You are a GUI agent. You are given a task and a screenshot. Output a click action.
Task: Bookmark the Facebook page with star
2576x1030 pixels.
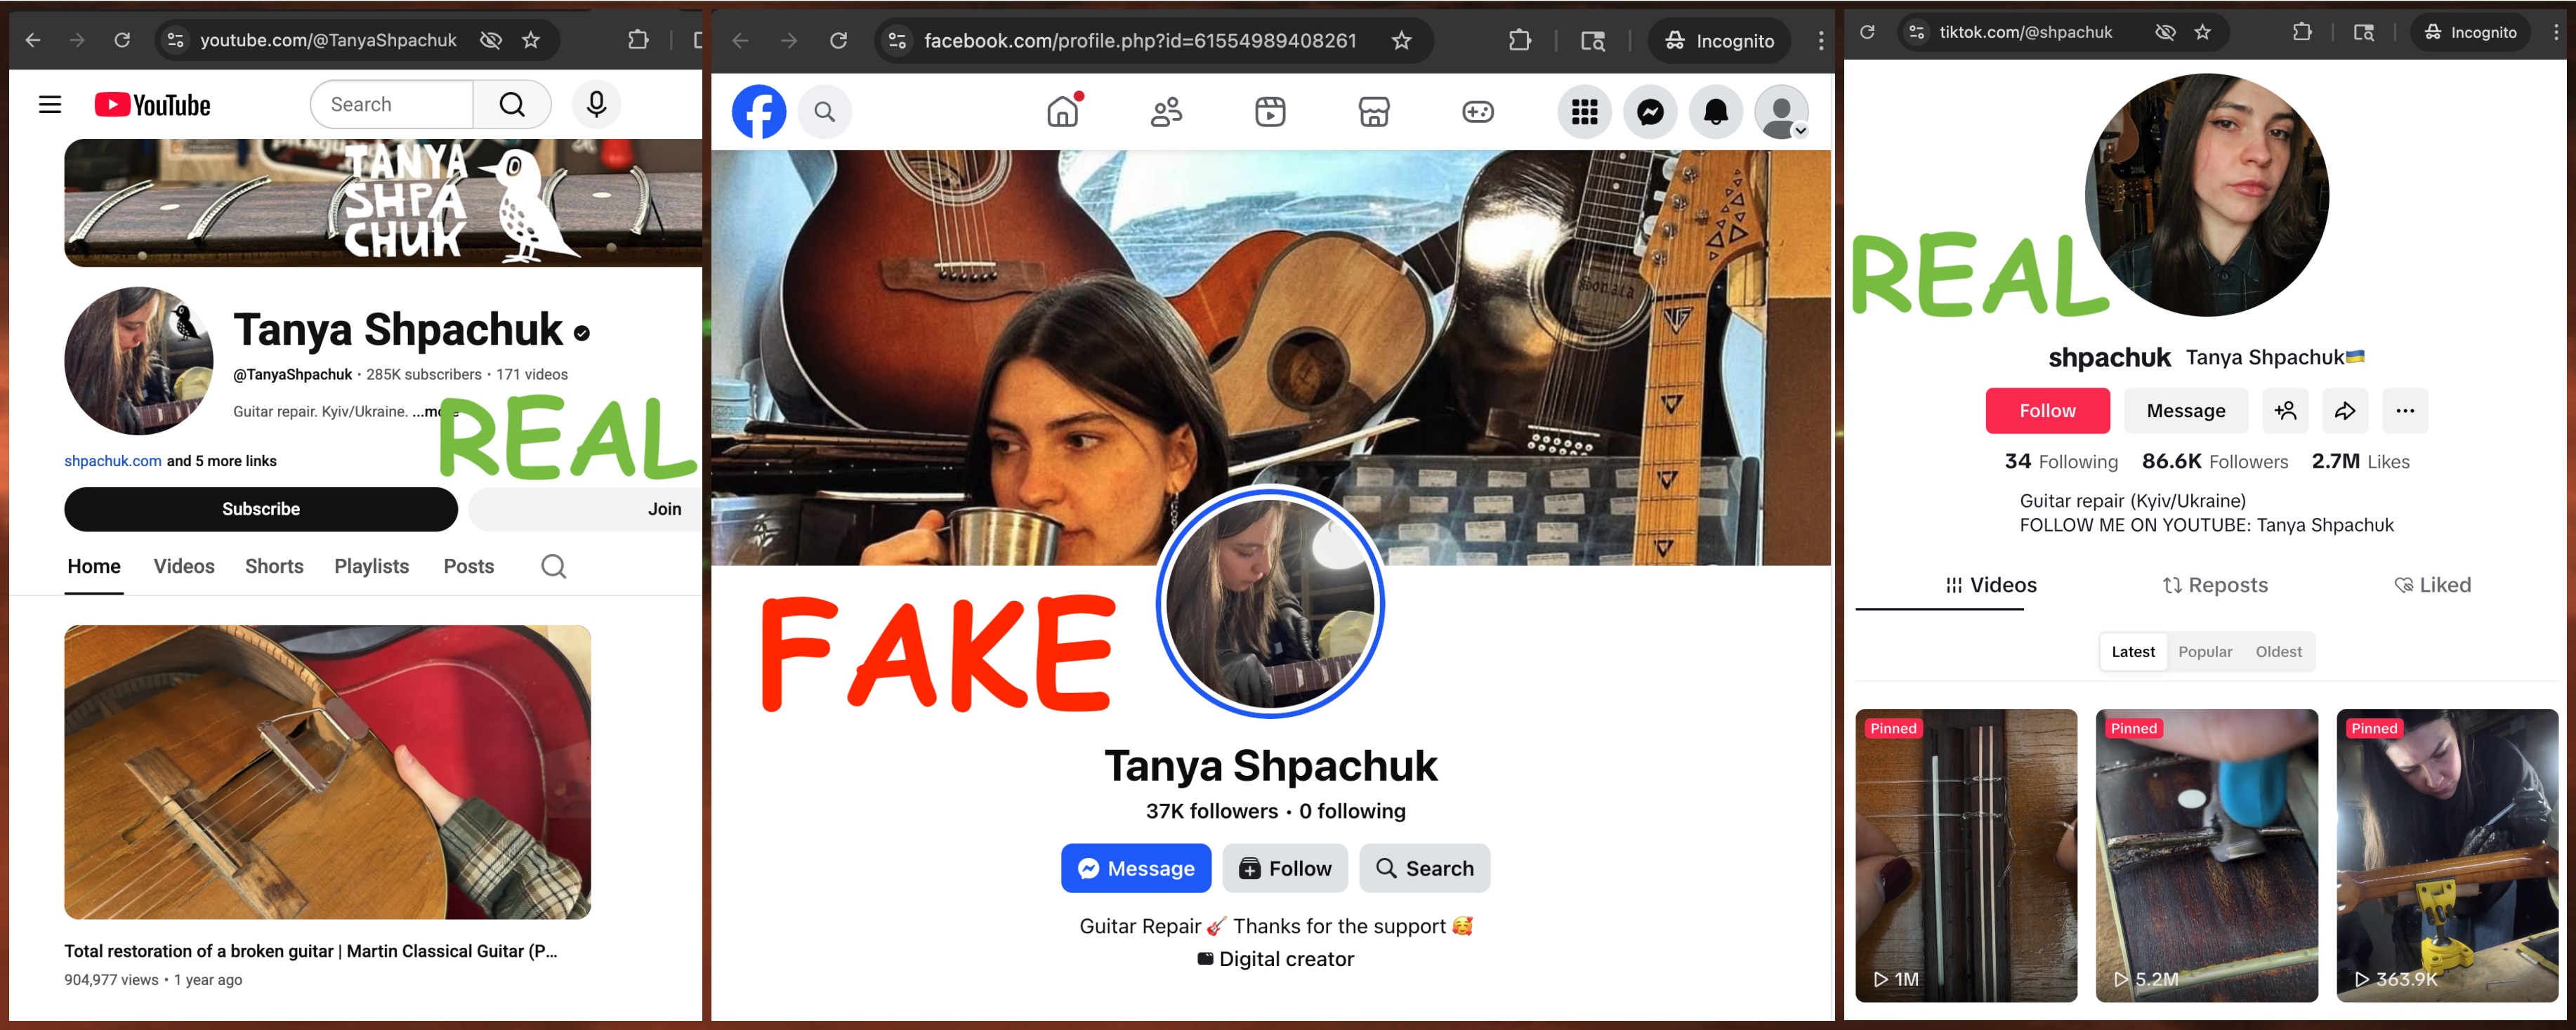coord(1401,41)
